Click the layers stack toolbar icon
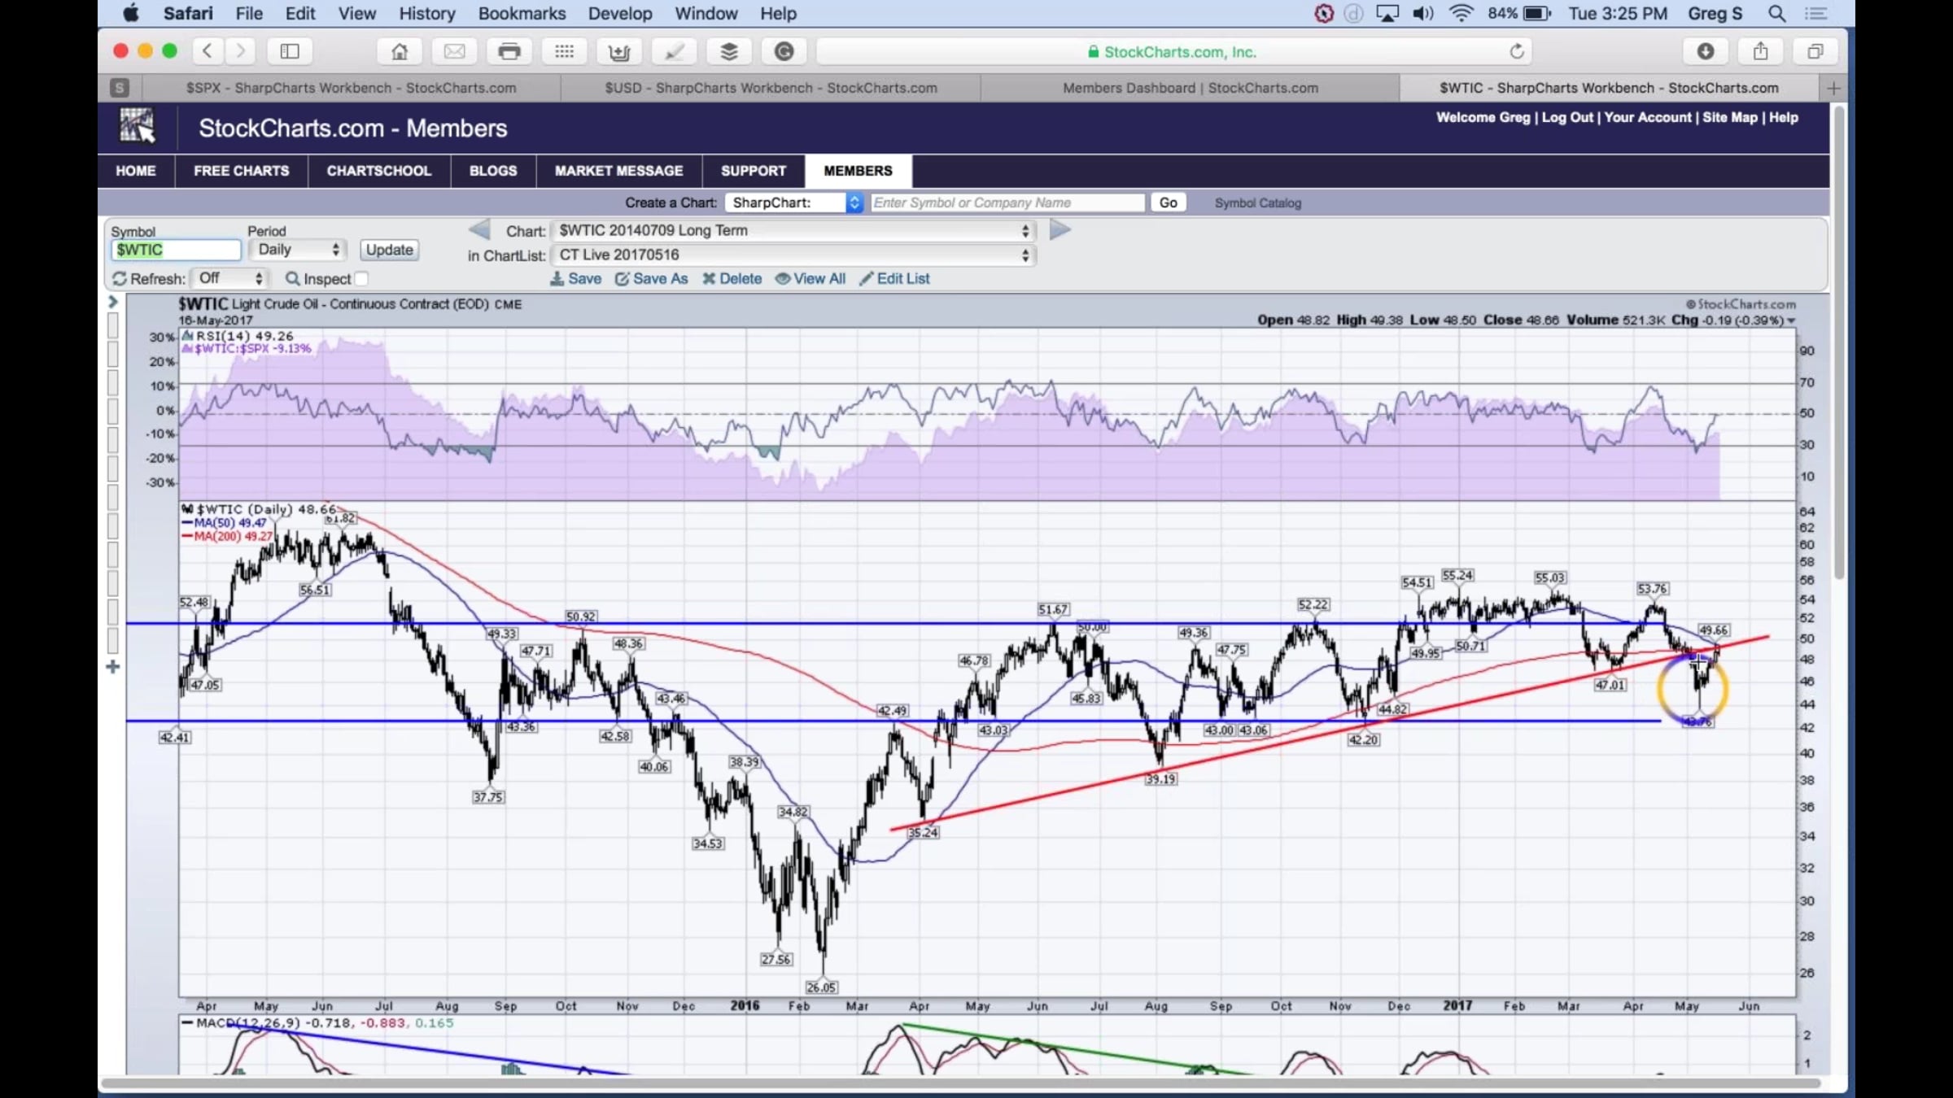 point(729,51)
